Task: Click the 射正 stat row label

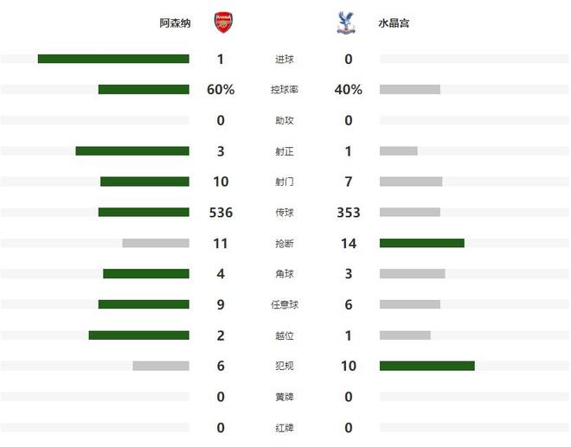Action: (x=285, y=151)
